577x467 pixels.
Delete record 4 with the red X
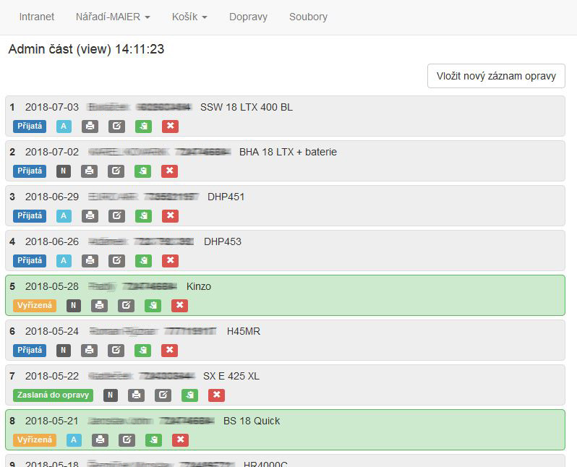pyautogui.click(x=170, y=261)
